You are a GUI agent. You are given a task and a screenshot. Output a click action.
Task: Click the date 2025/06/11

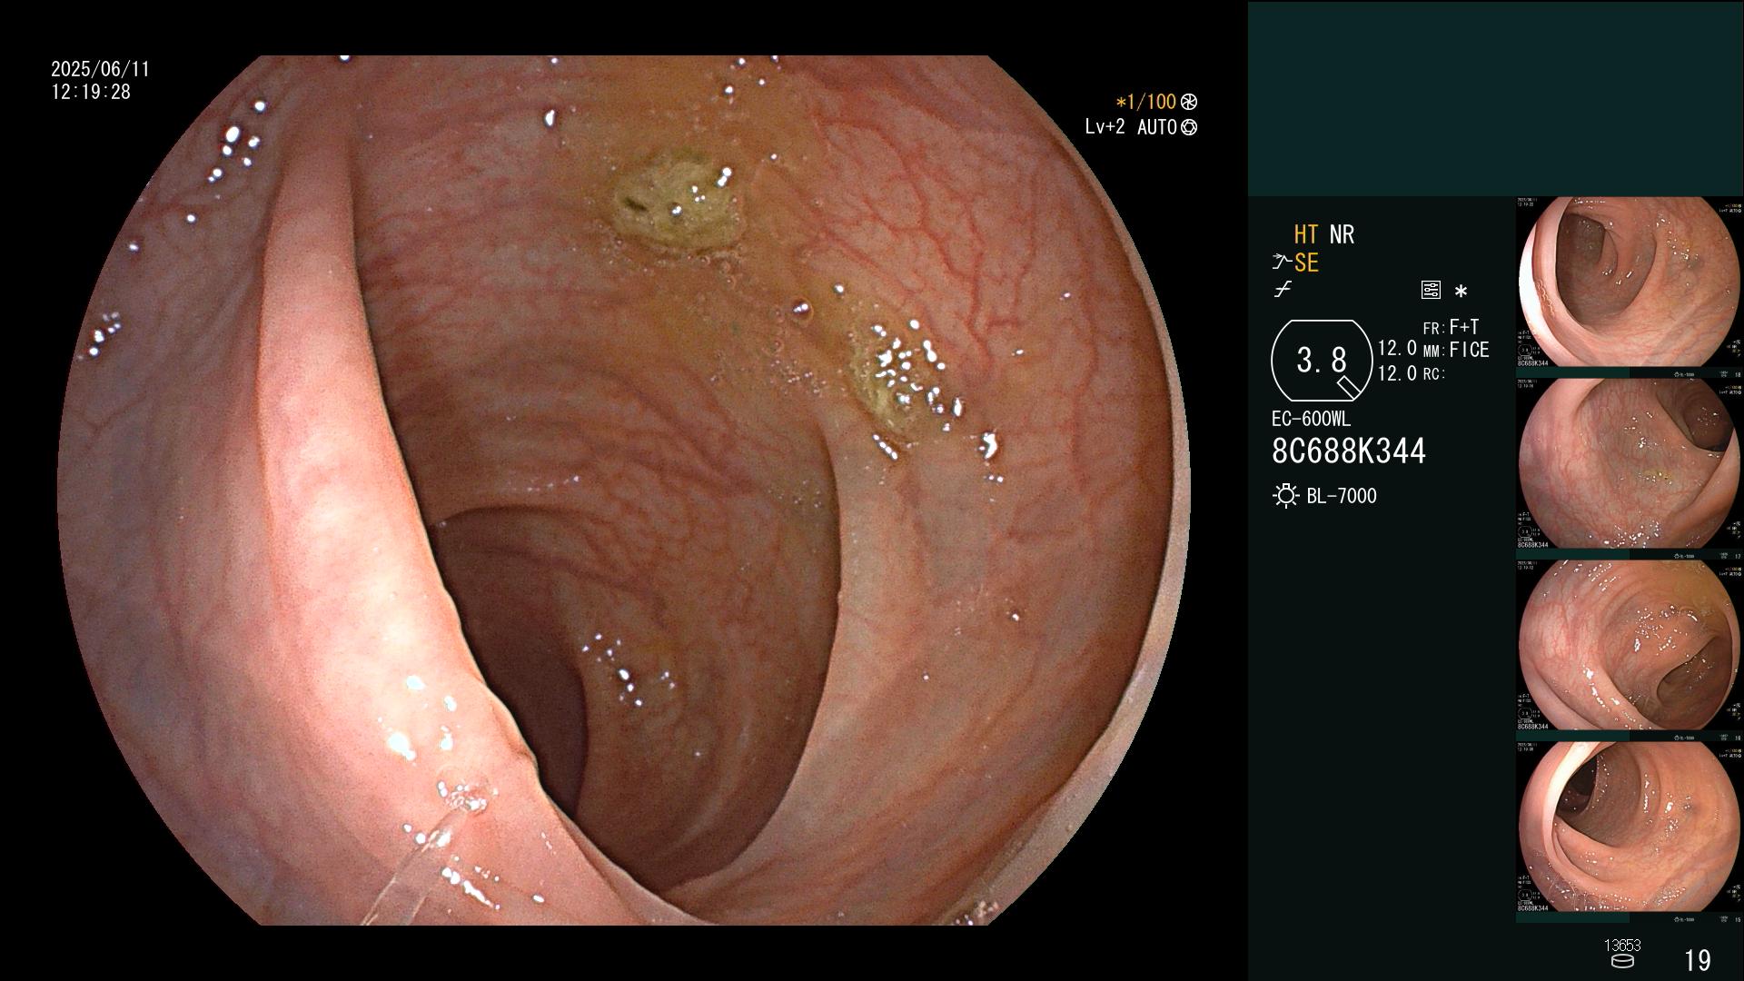click(100, 69)
